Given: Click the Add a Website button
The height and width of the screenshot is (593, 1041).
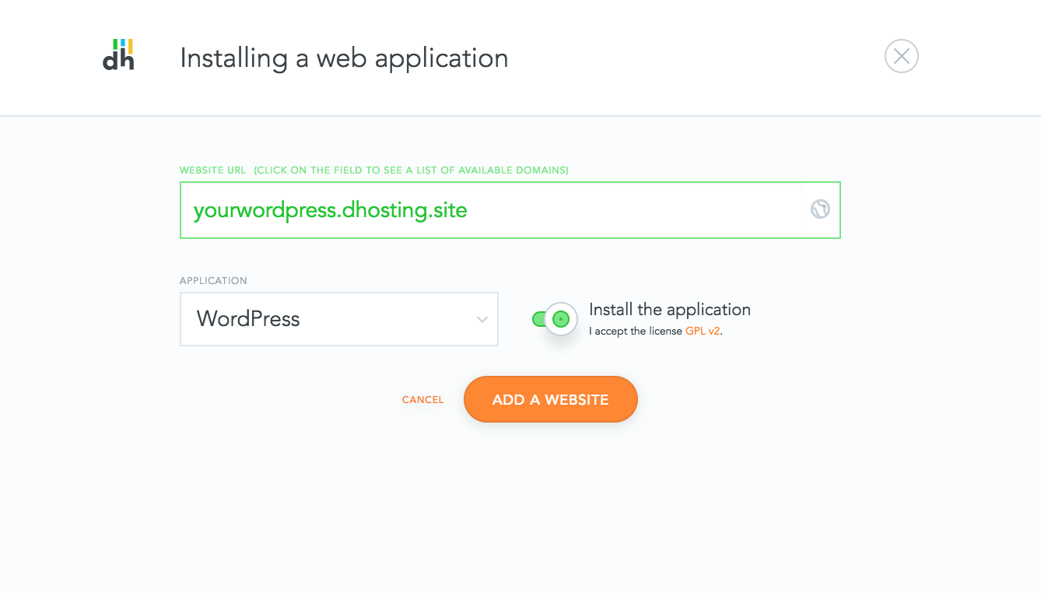Looking at the screenshot, I should pos(550,400).
